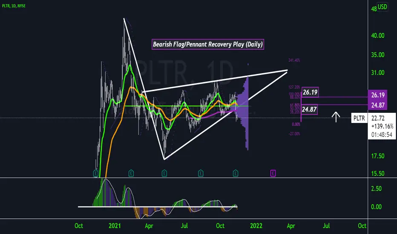Screen dimensions: 397x234
Task: Click the Oct label just before 2022
Action: [220, 225]
